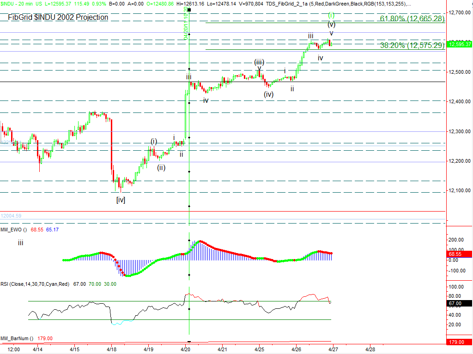Grab the black square handle atop vertical line
Viewport: 473px width, 354px height.
click(189, 10)
